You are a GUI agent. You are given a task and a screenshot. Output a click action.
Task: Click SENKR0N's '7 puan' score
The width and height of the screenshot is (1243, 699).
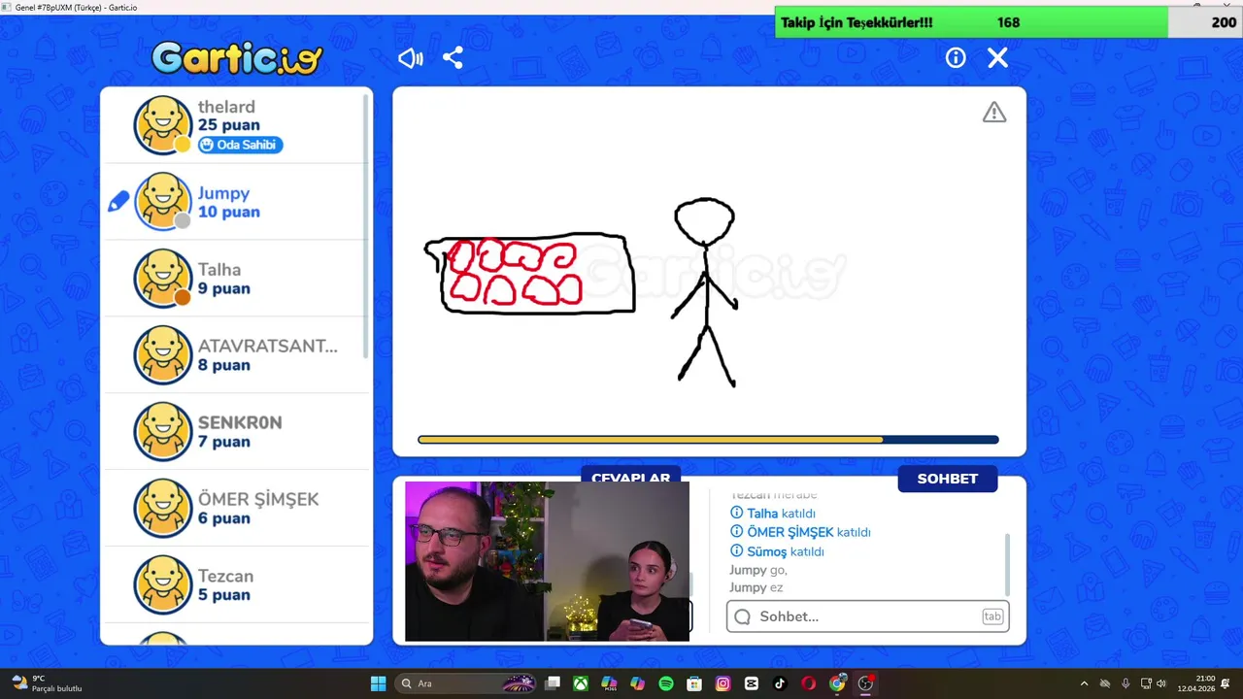(224, 442)
